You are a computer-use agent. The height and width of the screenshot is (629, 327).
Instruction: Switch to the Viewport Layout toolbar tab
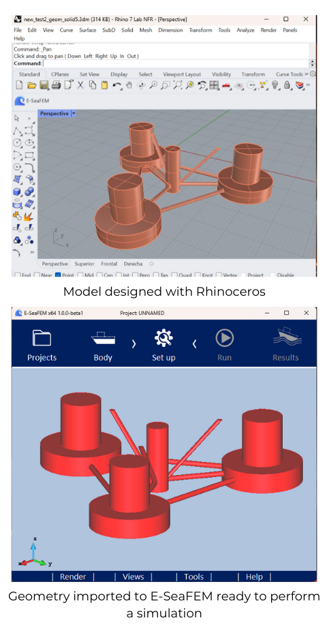click(x=182, y=74)
